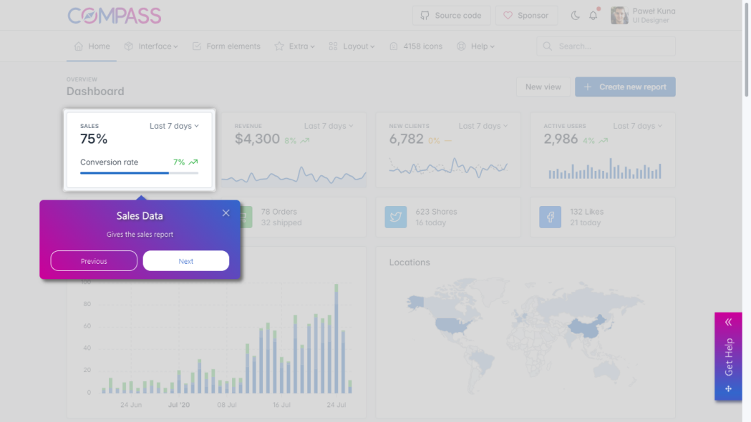Open the Last 7 days dropdown on Sales card
Image resolution: width=751 pixels, height=422 pixels.
tap(174, 125)
